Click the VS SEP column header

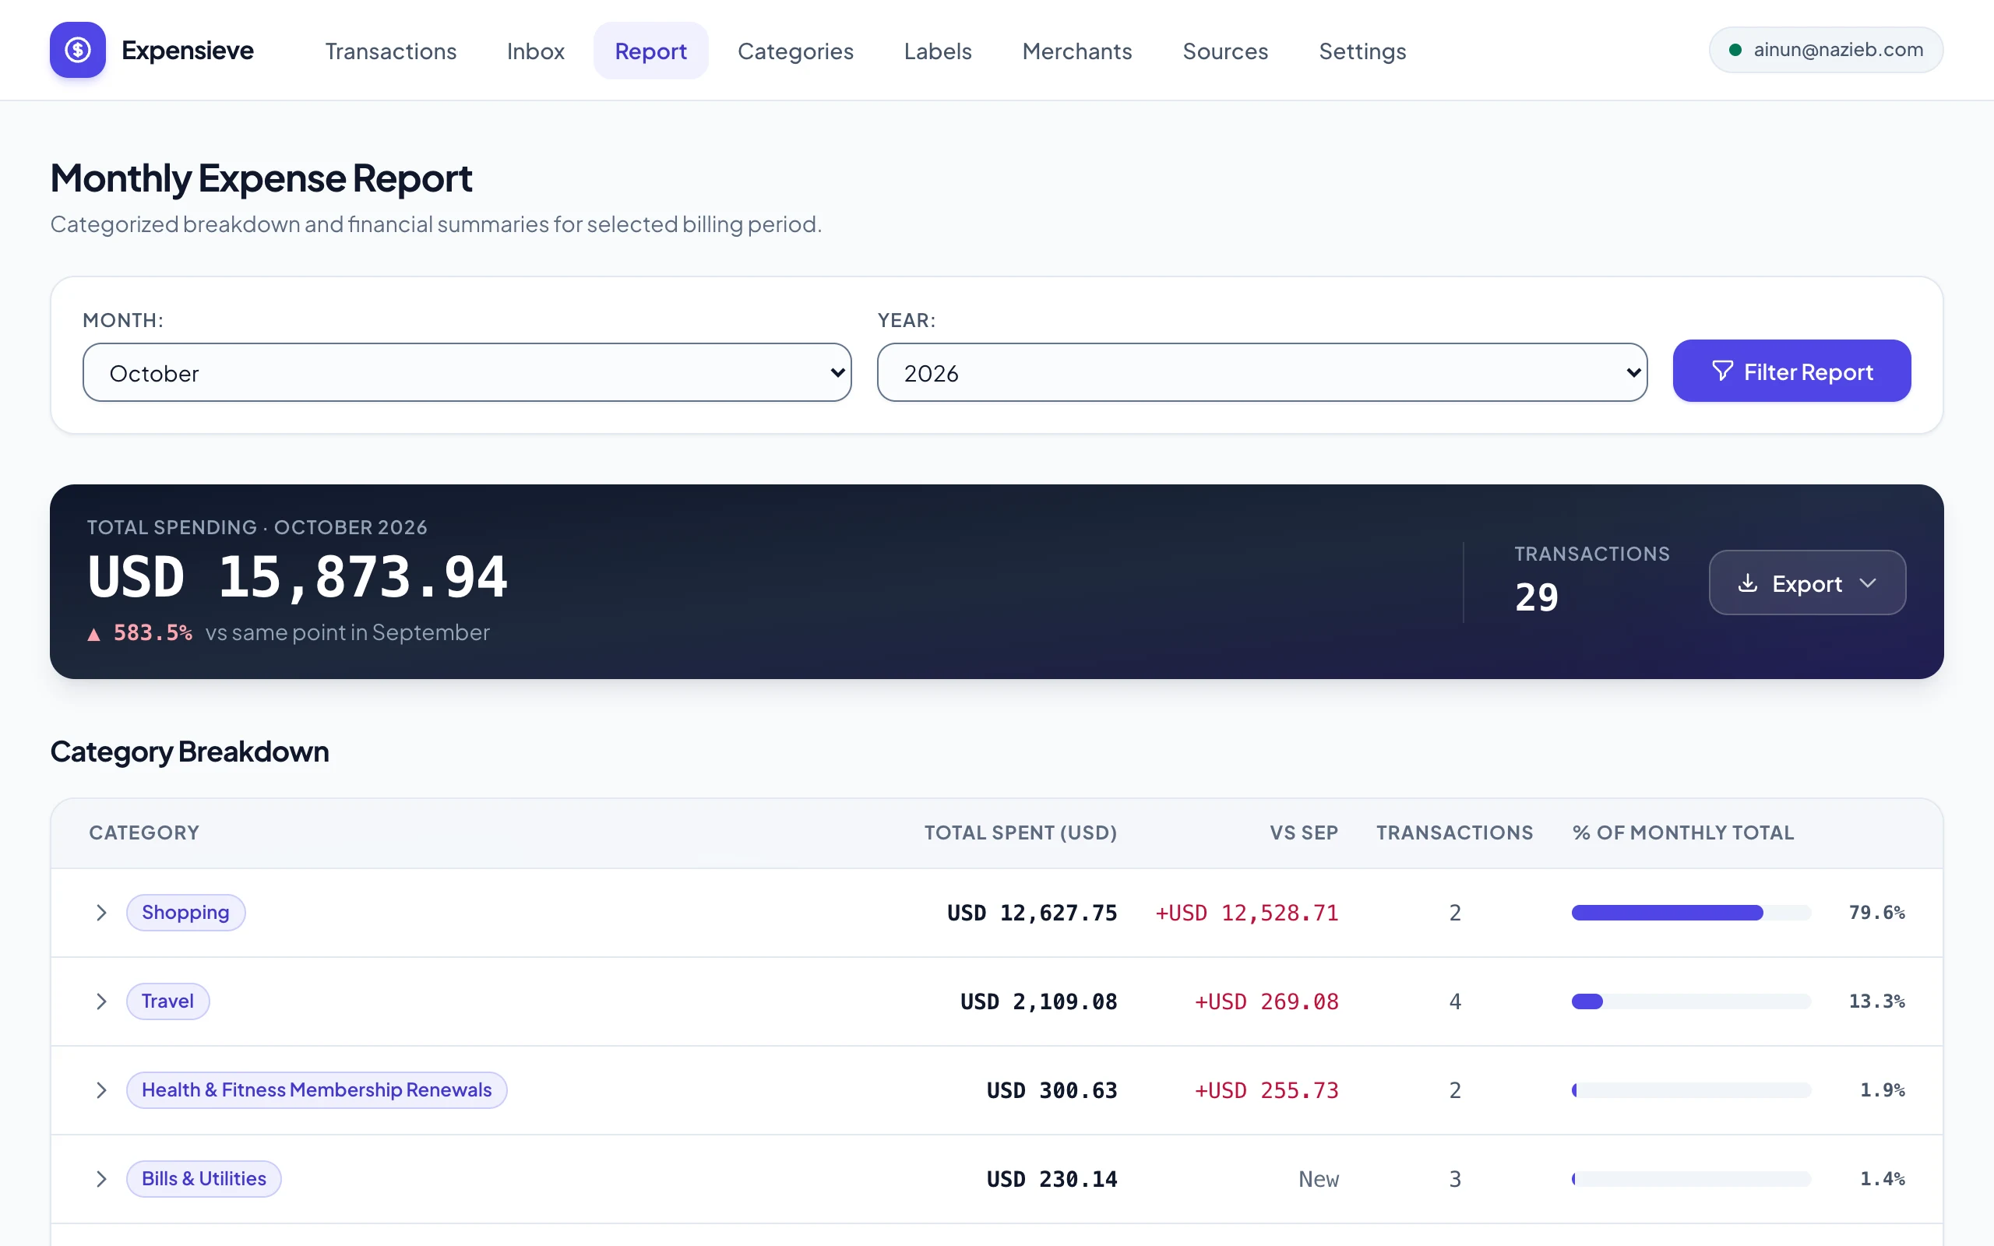1304,832
